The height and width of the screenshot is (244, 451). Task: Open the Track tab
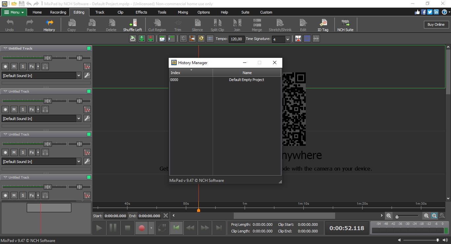(100, 12)
